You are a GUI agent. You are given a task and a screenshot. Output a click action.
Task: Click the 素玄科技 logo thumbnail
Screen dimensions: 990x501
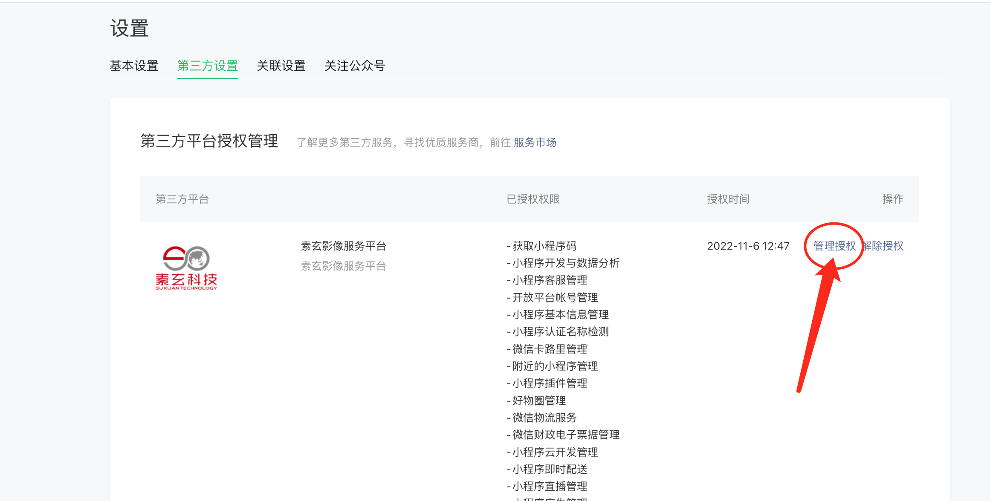pos(186,268)
